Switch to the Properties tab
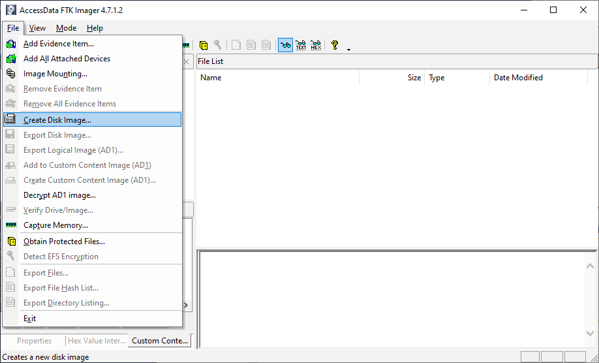Viewport: 599px width, 363px height. 34,340
